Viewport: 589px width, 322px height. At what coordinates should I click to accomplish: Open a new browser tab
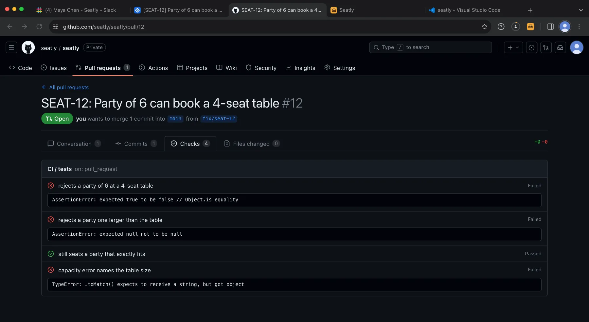(x=530, y=10)
